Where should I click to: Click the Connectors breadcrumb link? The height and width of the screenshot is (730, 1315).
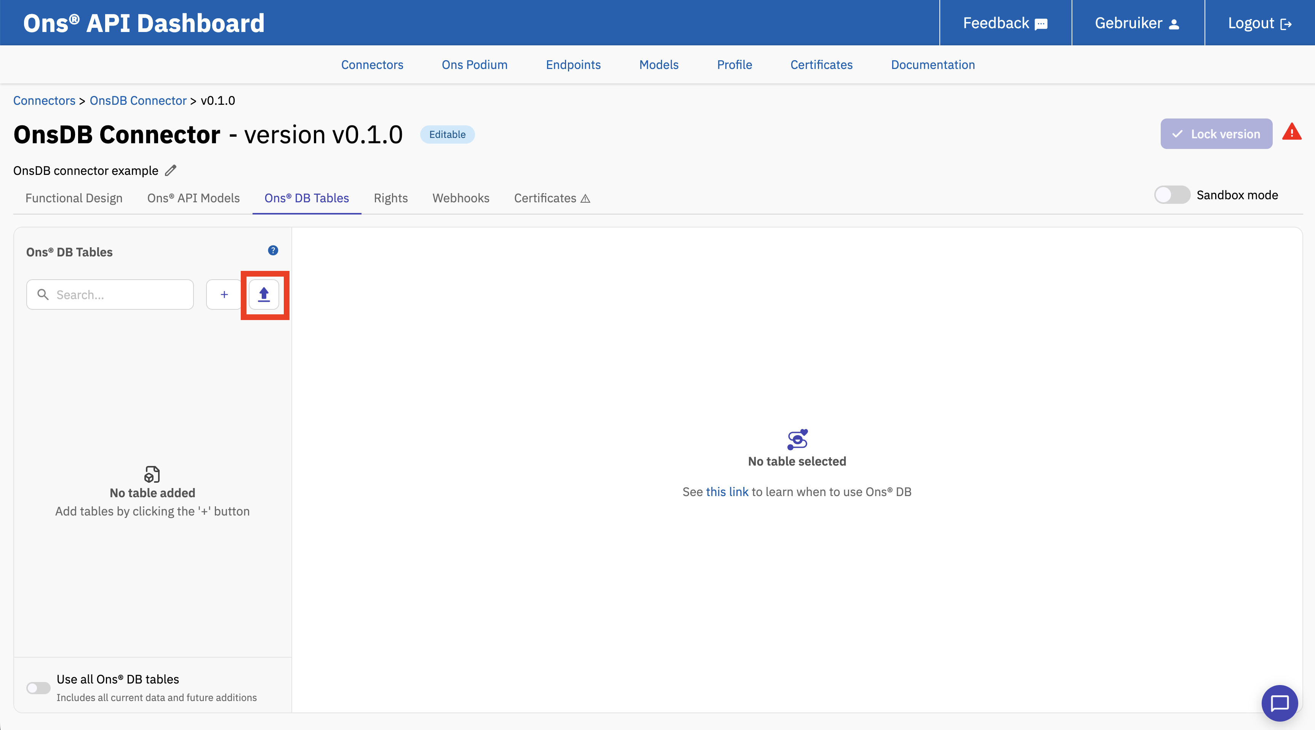(45, 101)
